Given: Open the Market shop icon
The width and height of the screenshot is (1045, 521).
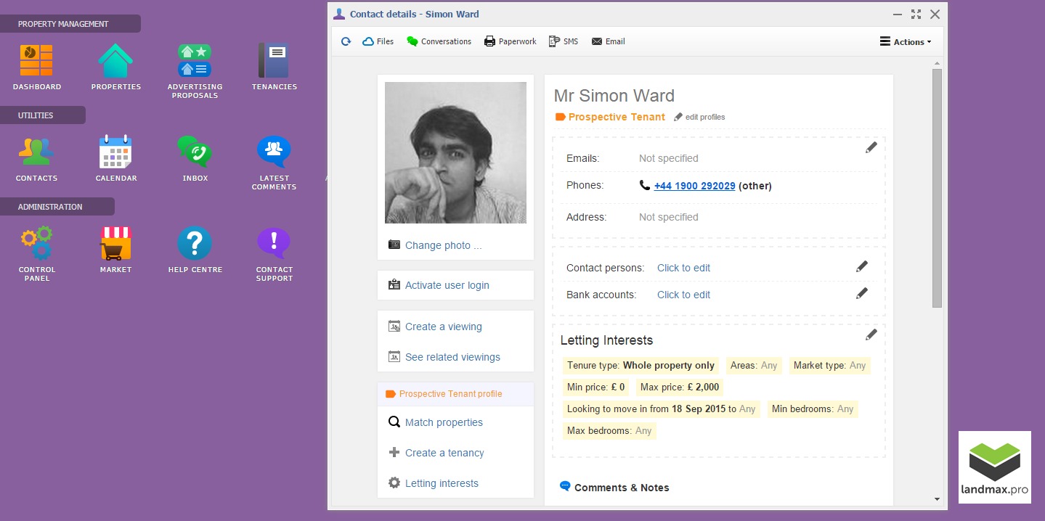Looking at the screenshot, I should 115,244.
